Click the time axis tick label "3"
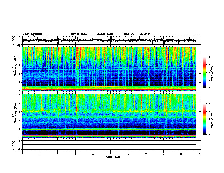Screen dimensions: 224x173 [x=75, y=154]
